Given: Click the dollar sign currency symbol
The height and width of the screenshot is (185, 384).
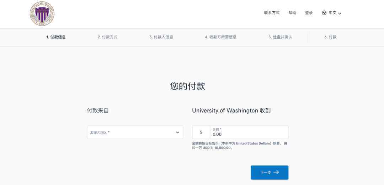Looking at the screenshot, I should pos(201,132).
